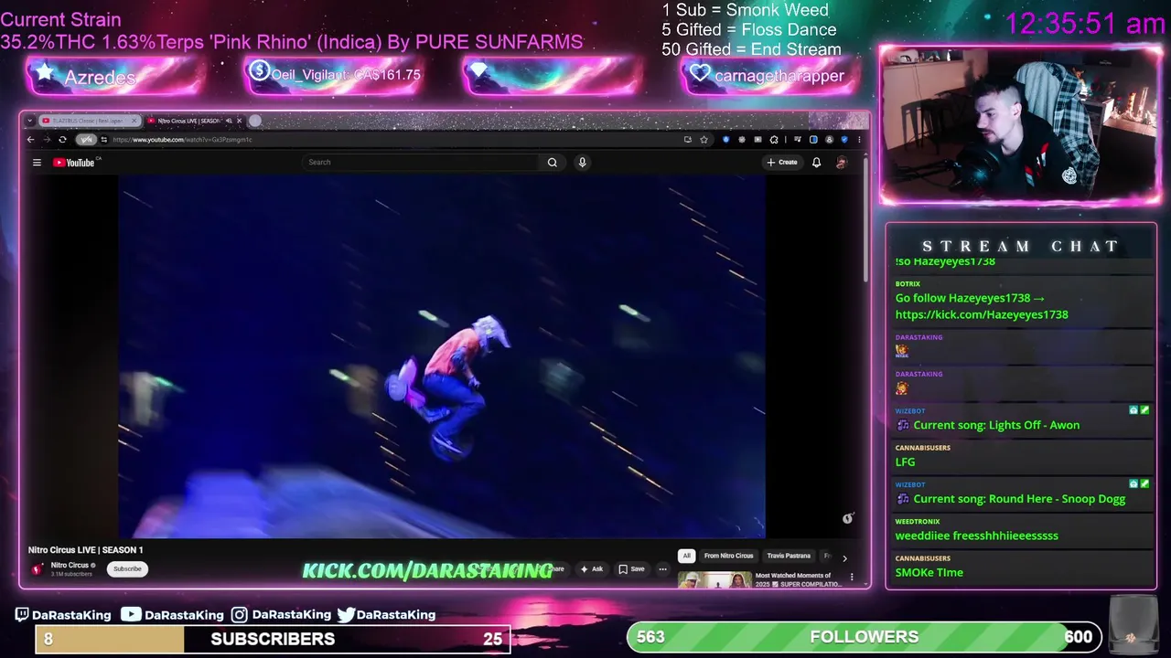Click the Nitro Circus video player

click(x=442, y=356)
